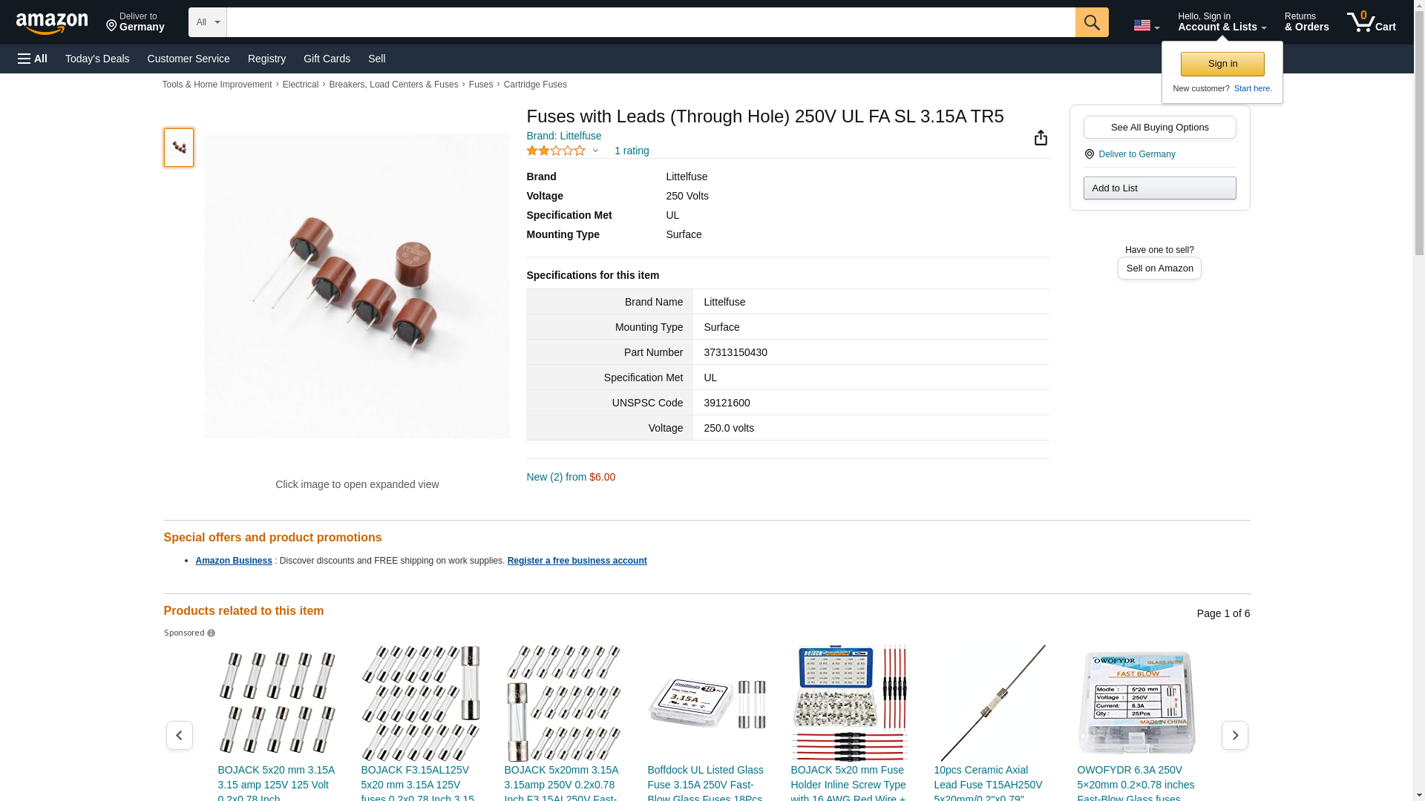Image resolution: width=1425 pixels, height=801 pixels.
Task: Click previous related products arrow
Action: coord(179,735)
